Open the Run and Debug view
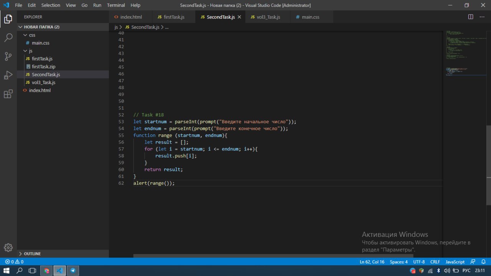The height and width of the screenshot is (276, 491). click(8, 75)
